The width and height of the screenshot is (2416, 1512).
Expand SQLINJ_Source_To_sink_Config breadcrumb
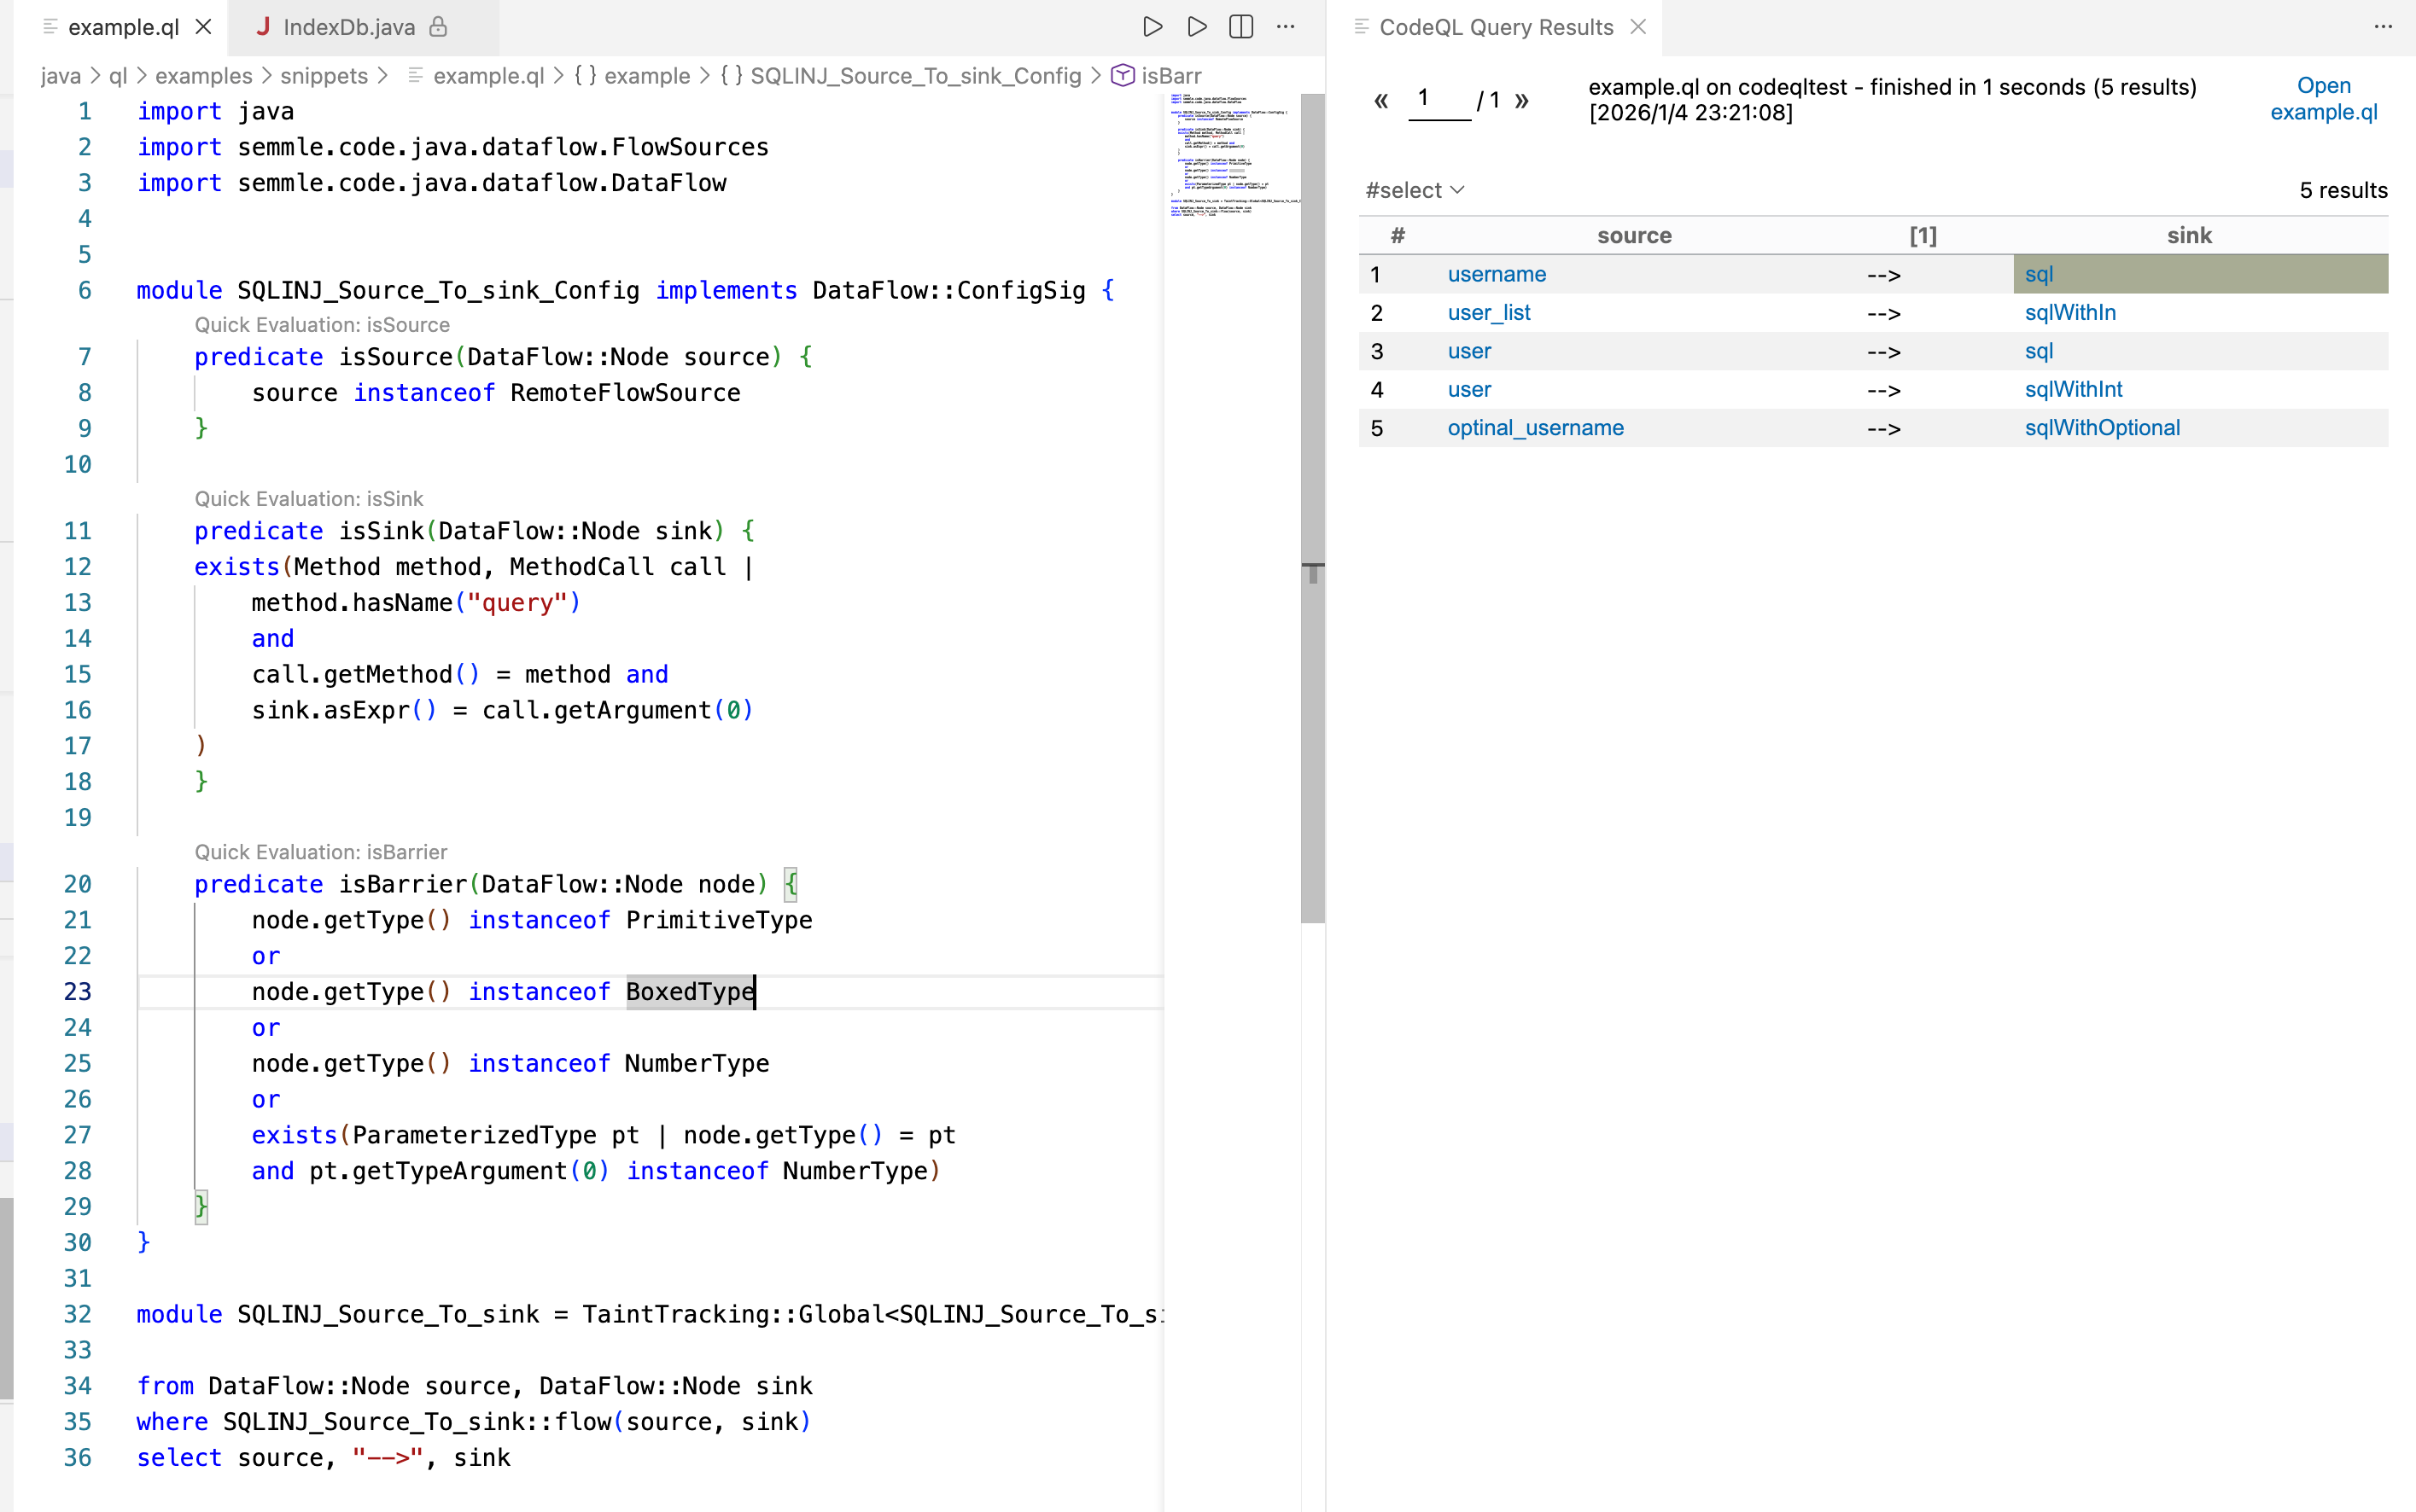pyautogui.click(x=914, y=76)
